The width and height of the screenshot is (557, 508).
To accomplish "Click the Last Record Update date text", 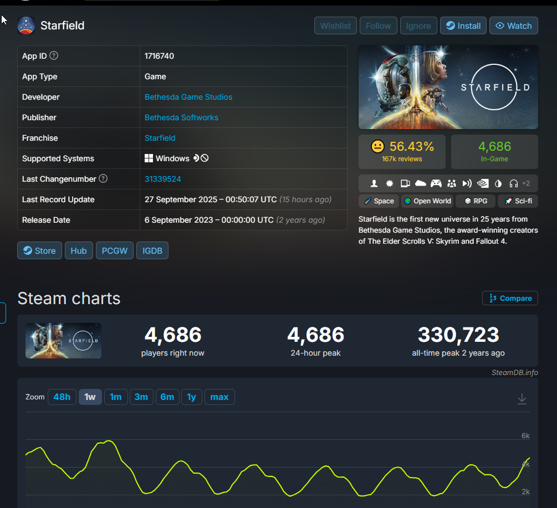I will click(211, 199).
